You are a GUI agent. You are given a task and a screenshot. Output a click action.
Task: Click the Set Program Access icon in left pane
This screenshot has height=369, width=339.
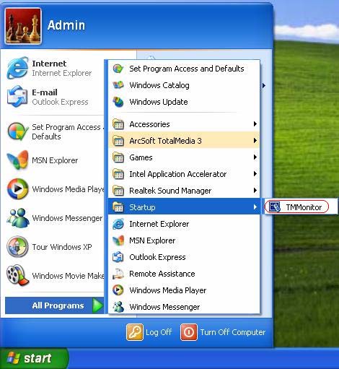(x=17, y=131)
